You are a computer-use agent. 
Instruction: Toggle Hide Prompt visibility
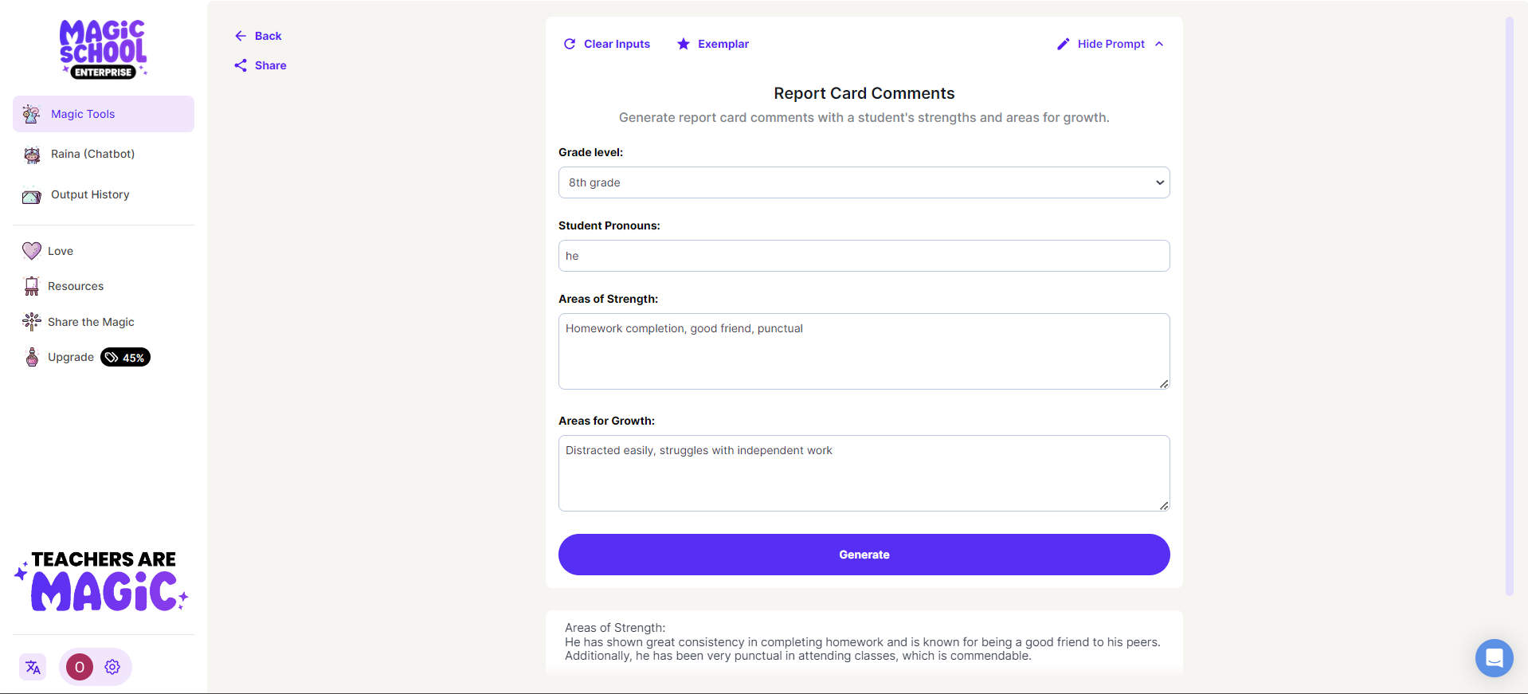(x=1110, y=44)
